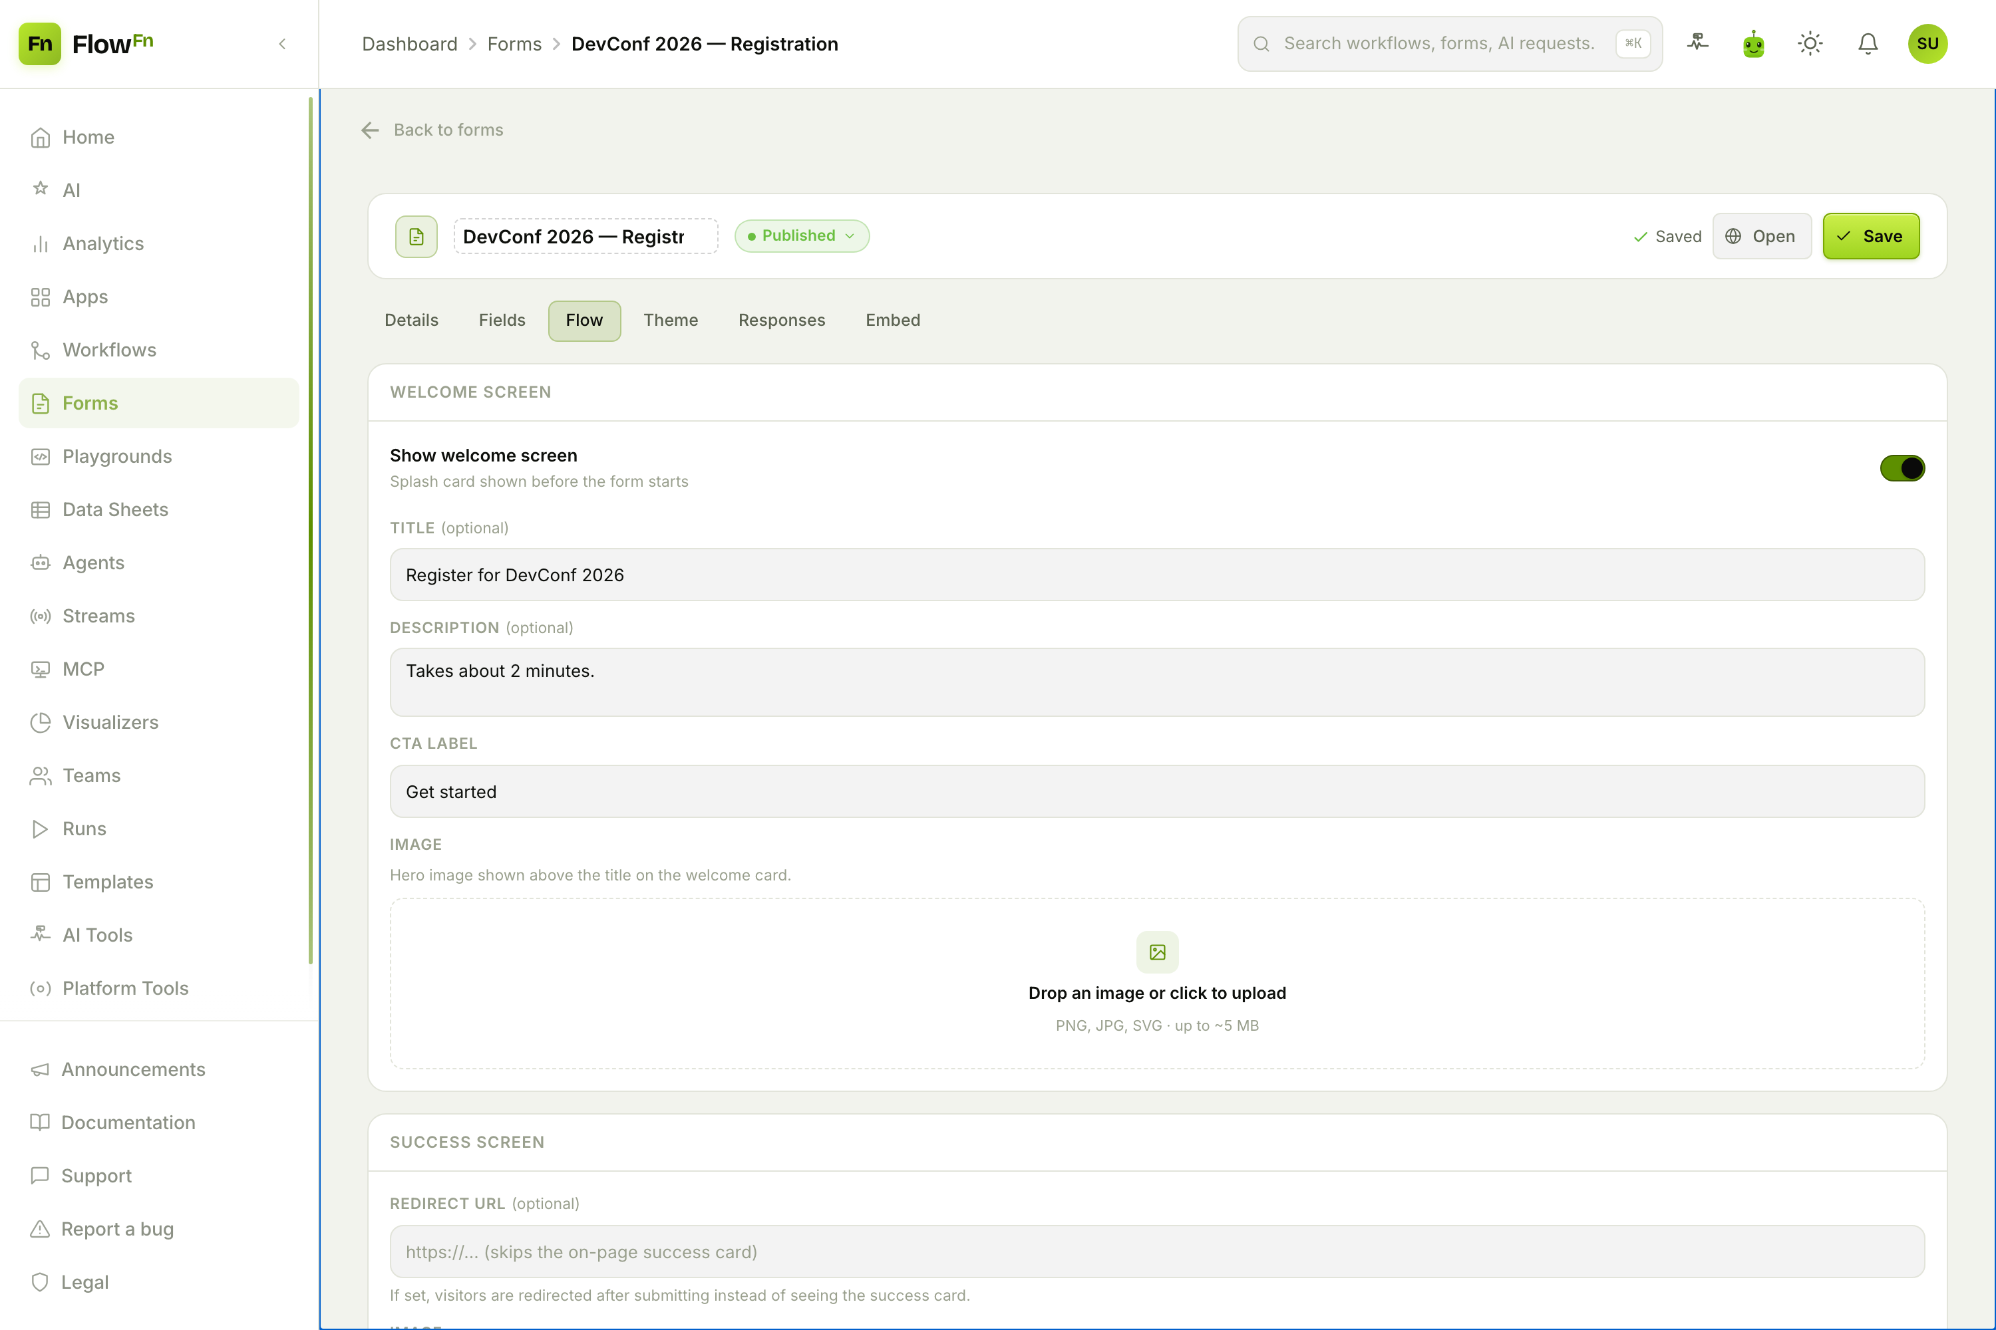Open Documentation link
Screen dimensions: 1996x1330
coord(159,1123)
